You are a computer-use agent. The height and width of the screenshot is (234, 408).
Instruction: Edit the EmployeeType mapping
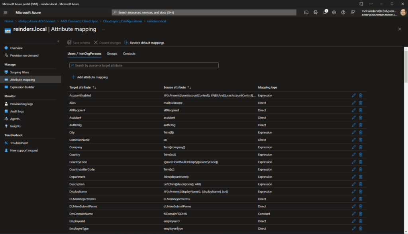(x=354, y=228)
